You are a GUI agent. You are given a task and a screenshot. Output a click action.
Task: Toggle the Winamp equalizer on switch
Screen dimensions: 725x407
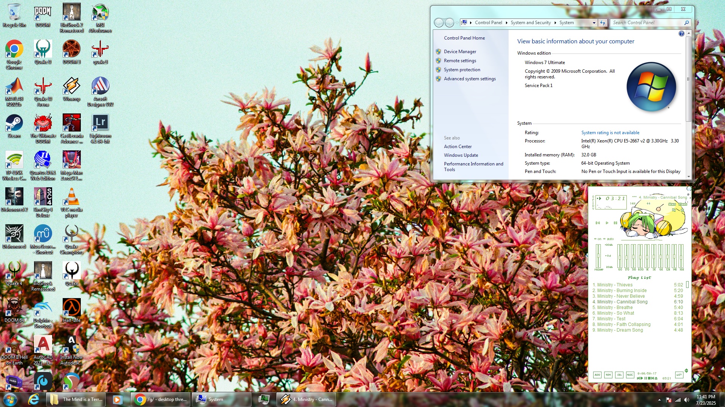point(598,239)
